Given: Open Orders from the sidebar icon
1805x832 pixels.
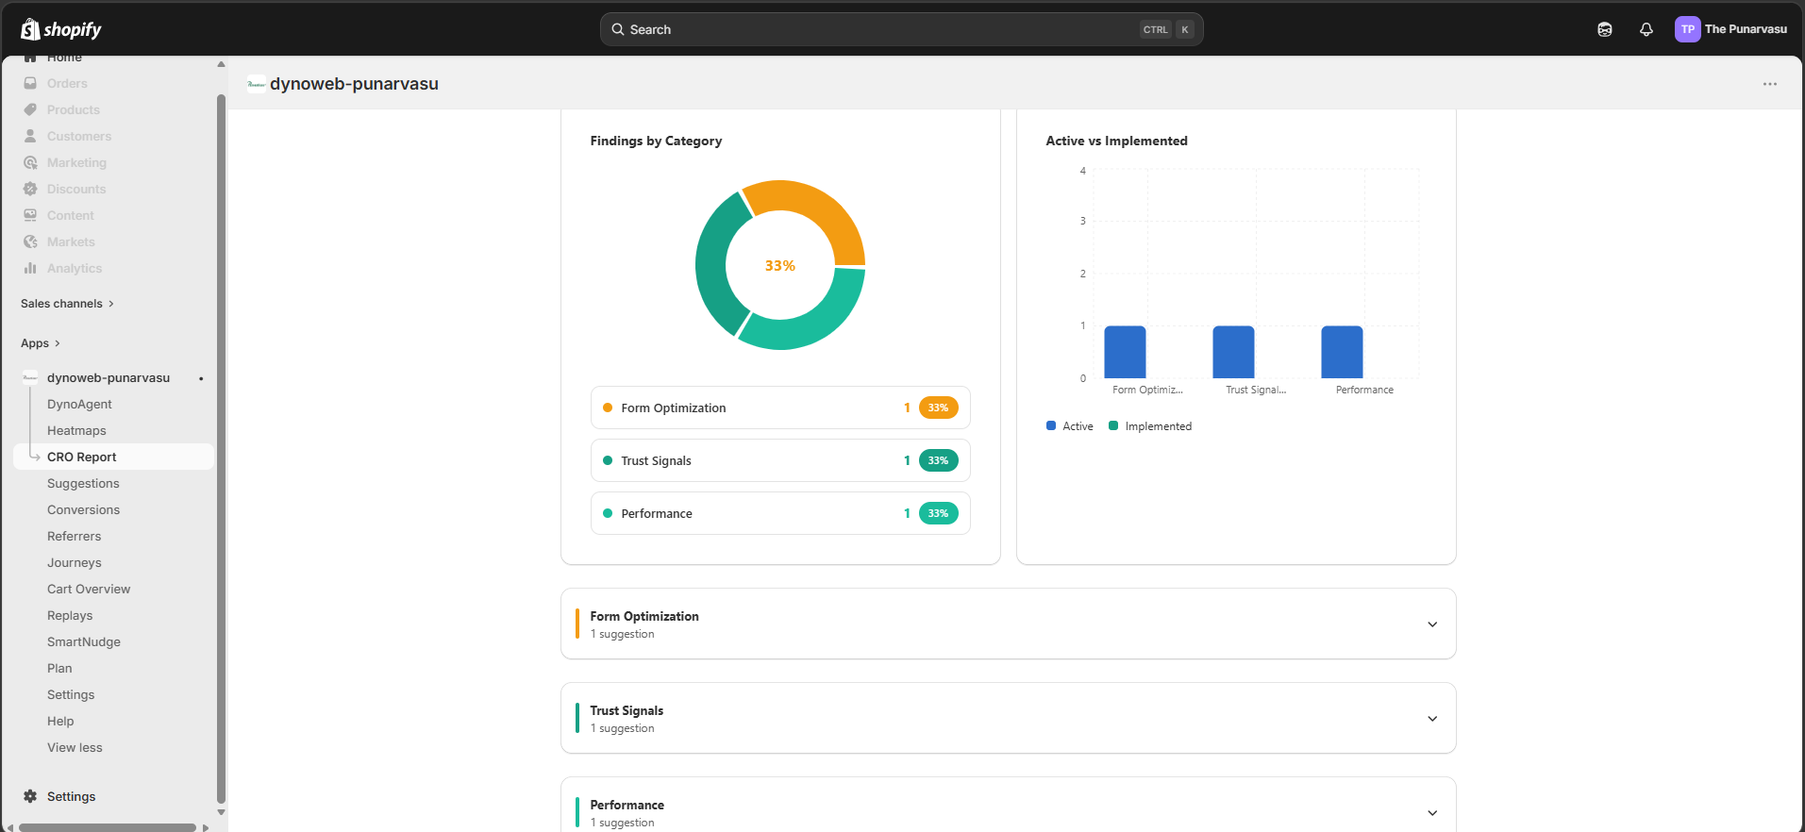Looking at the screenshot, I should coord(30,83).
